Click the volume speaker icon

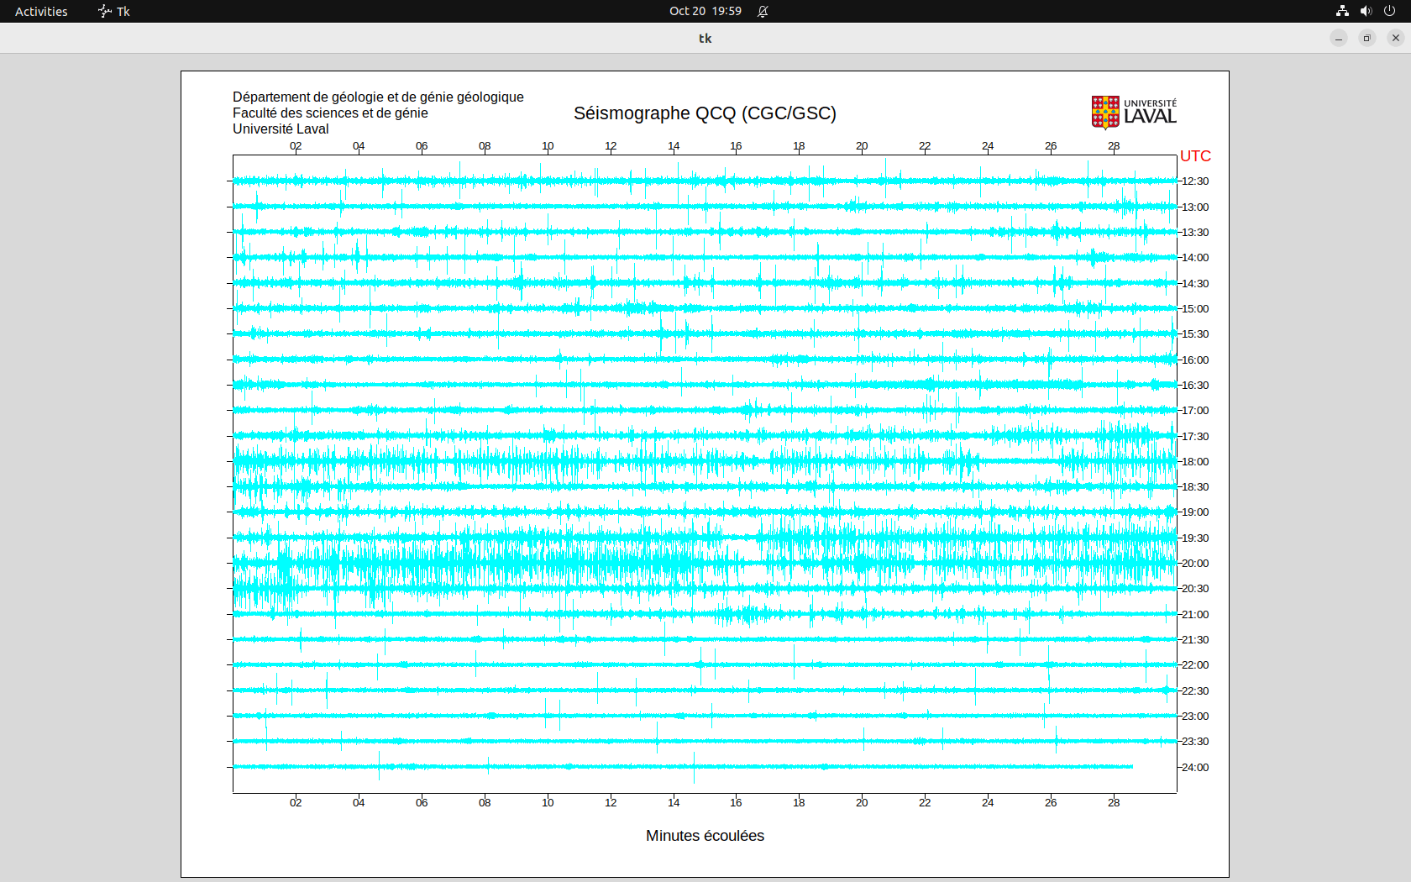[1366, 11]
